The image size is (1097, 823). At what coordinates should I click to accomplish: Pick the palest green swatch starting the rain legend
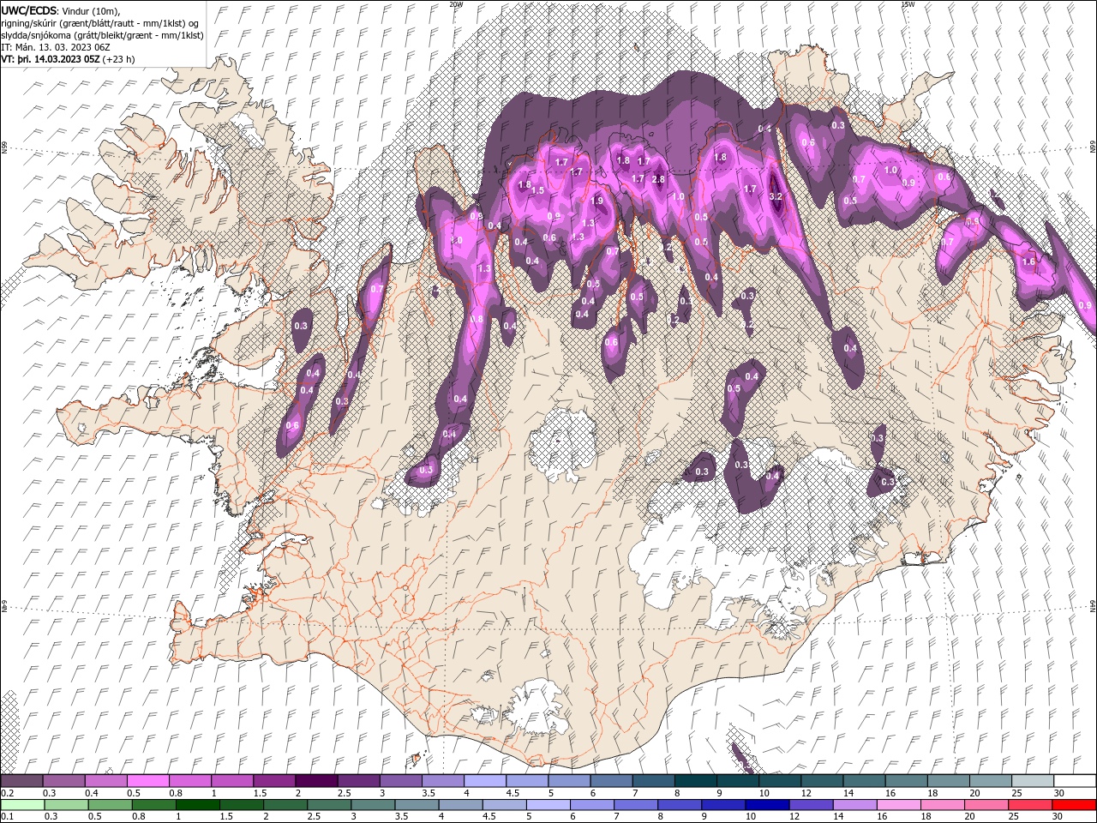(21, 804)
